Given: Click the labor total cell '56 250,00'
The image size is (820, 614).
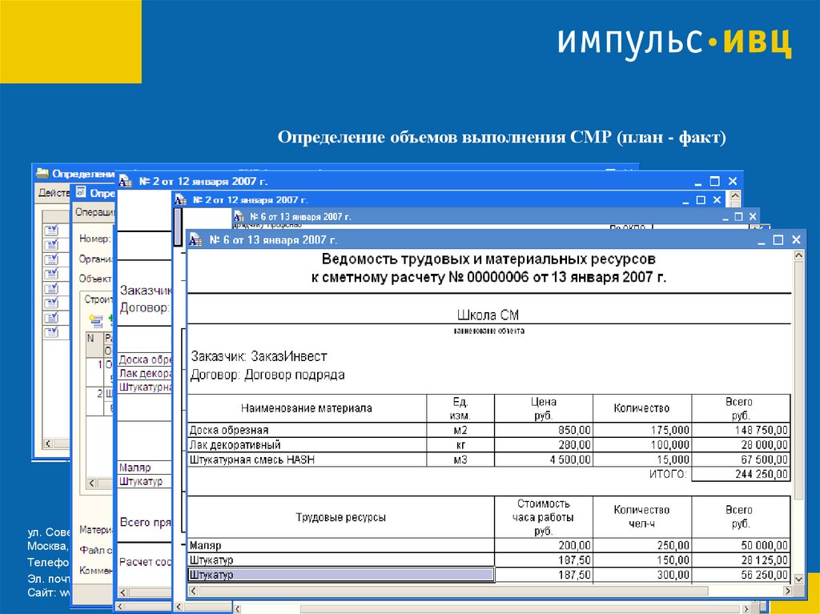Looking at the screenshot, I should tap(741, 574).
